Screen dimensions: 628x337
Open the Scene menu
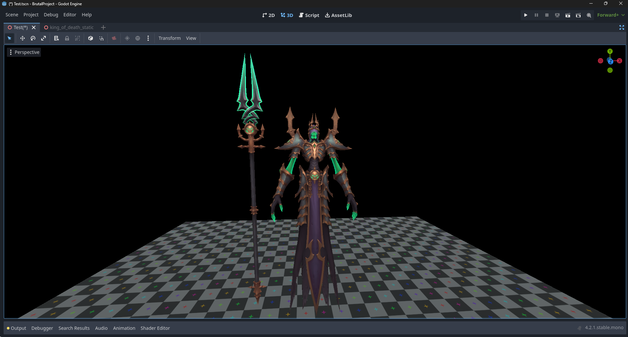click(12, 15)
